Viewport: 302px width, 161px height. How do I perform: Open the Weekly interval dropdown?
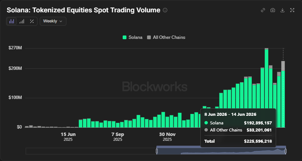[x=53, y=21]
